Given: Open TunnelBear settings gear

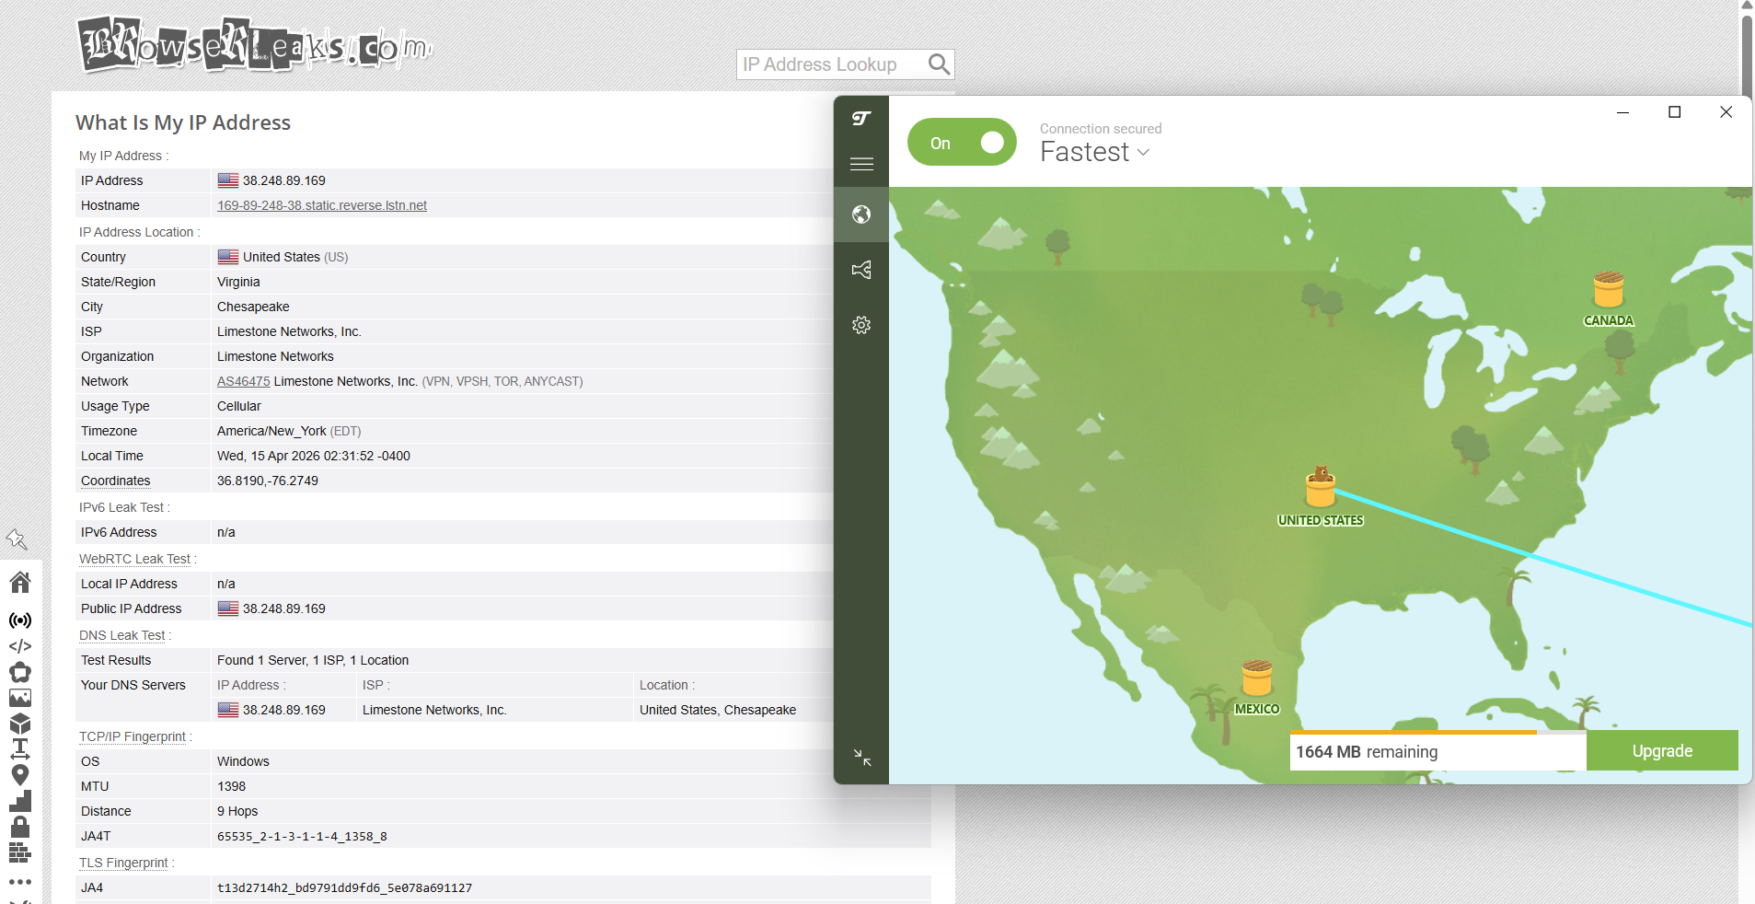Looking at the screenshot, I should (x=861, y=325).
